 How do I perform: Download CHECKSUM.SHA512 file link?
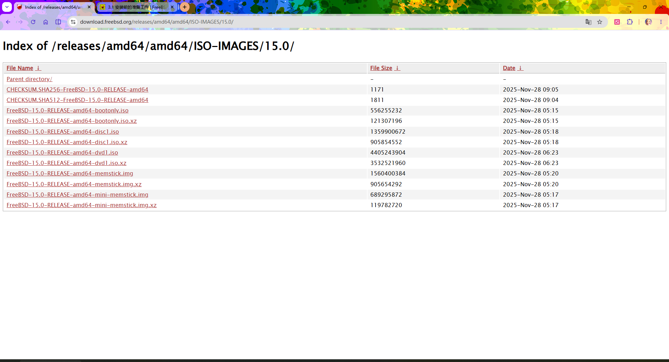(x=77, y=100)
